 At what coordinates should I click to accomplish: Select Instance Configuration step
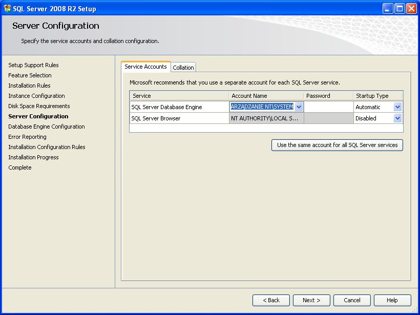click(36, 96)
